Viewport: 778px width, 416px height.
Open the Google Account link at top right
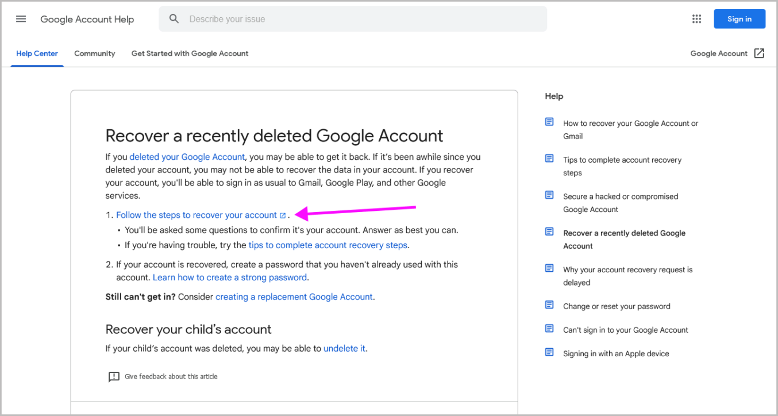(719, 53)
